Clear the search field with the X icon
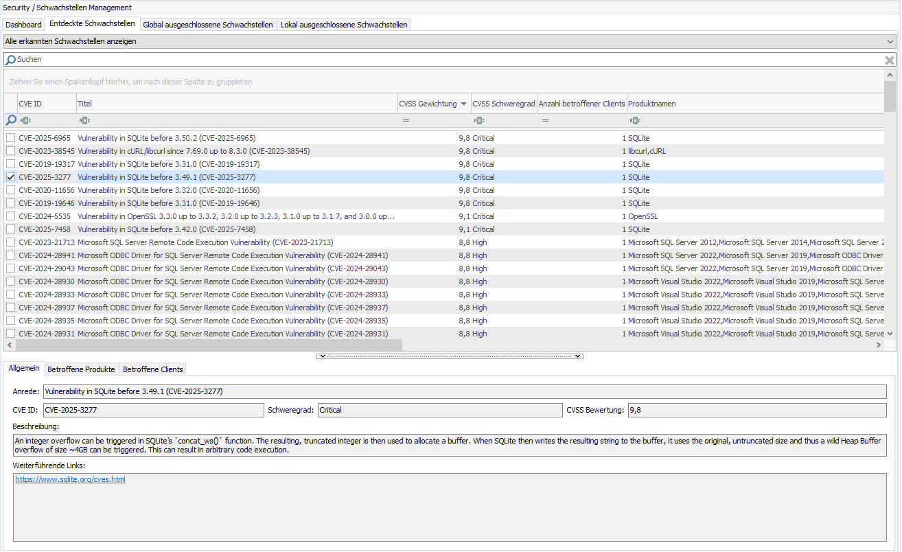 889,60
